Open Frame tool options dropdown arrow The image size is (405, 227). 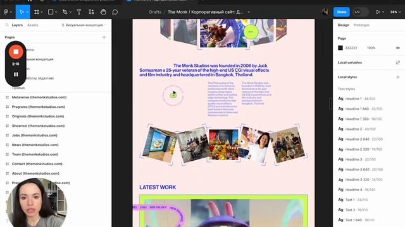tap(42, 12)
